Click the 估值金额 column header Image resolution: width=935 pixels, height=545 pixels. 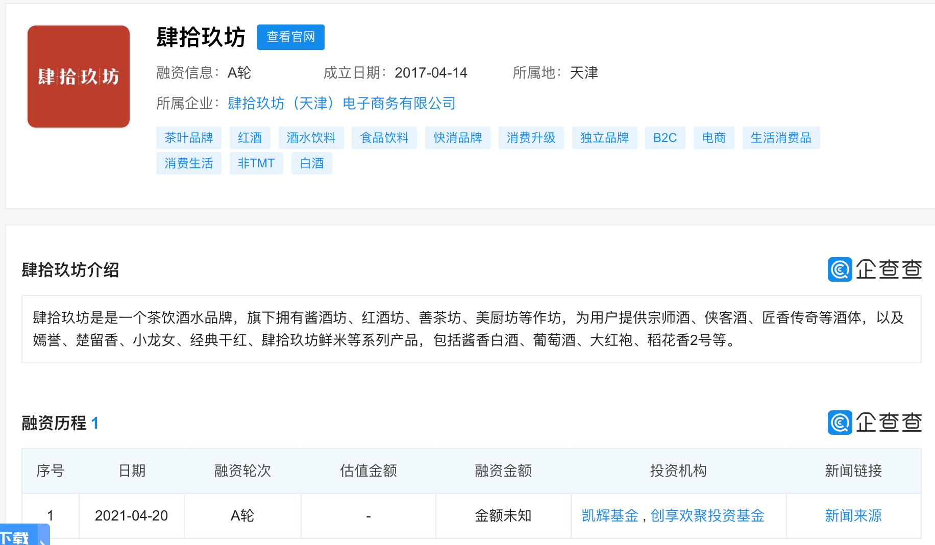point(368,470)
